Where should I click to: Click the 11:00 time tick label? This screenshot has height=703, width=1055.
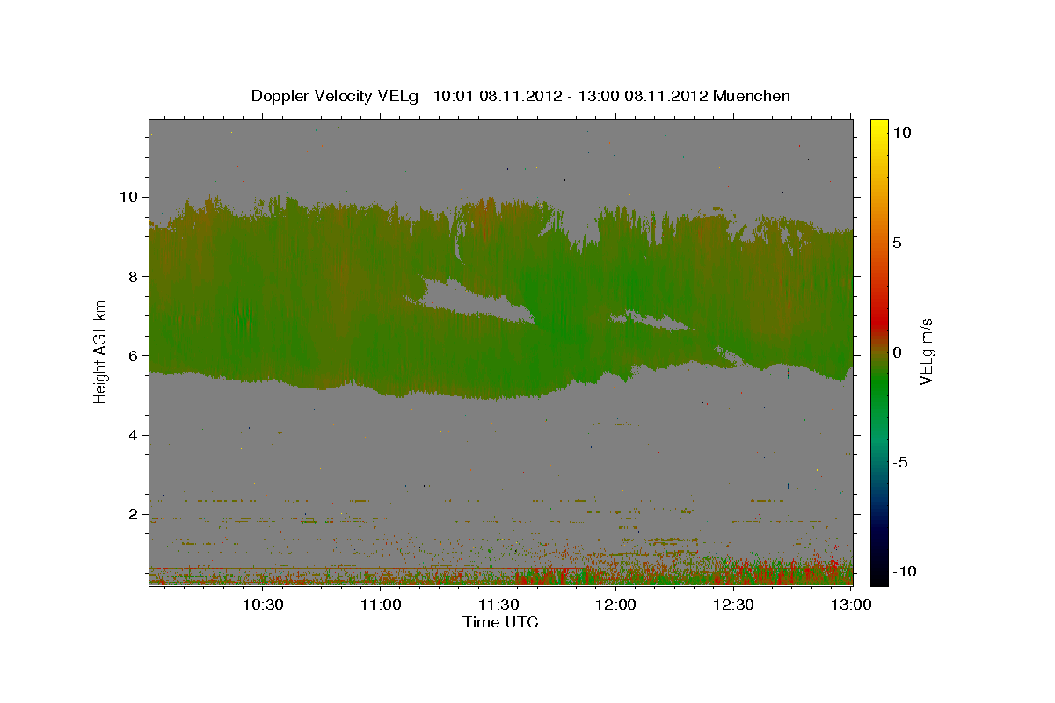coord(380,605)
